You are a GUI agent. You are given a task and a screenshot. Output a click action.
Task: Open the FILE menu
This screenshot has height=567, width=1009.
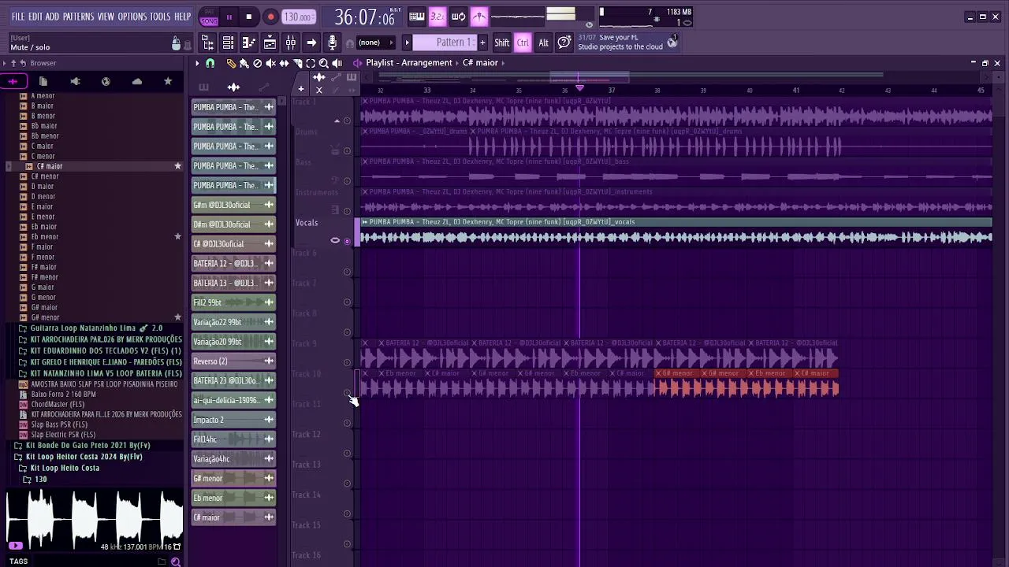tap(18, 17)
